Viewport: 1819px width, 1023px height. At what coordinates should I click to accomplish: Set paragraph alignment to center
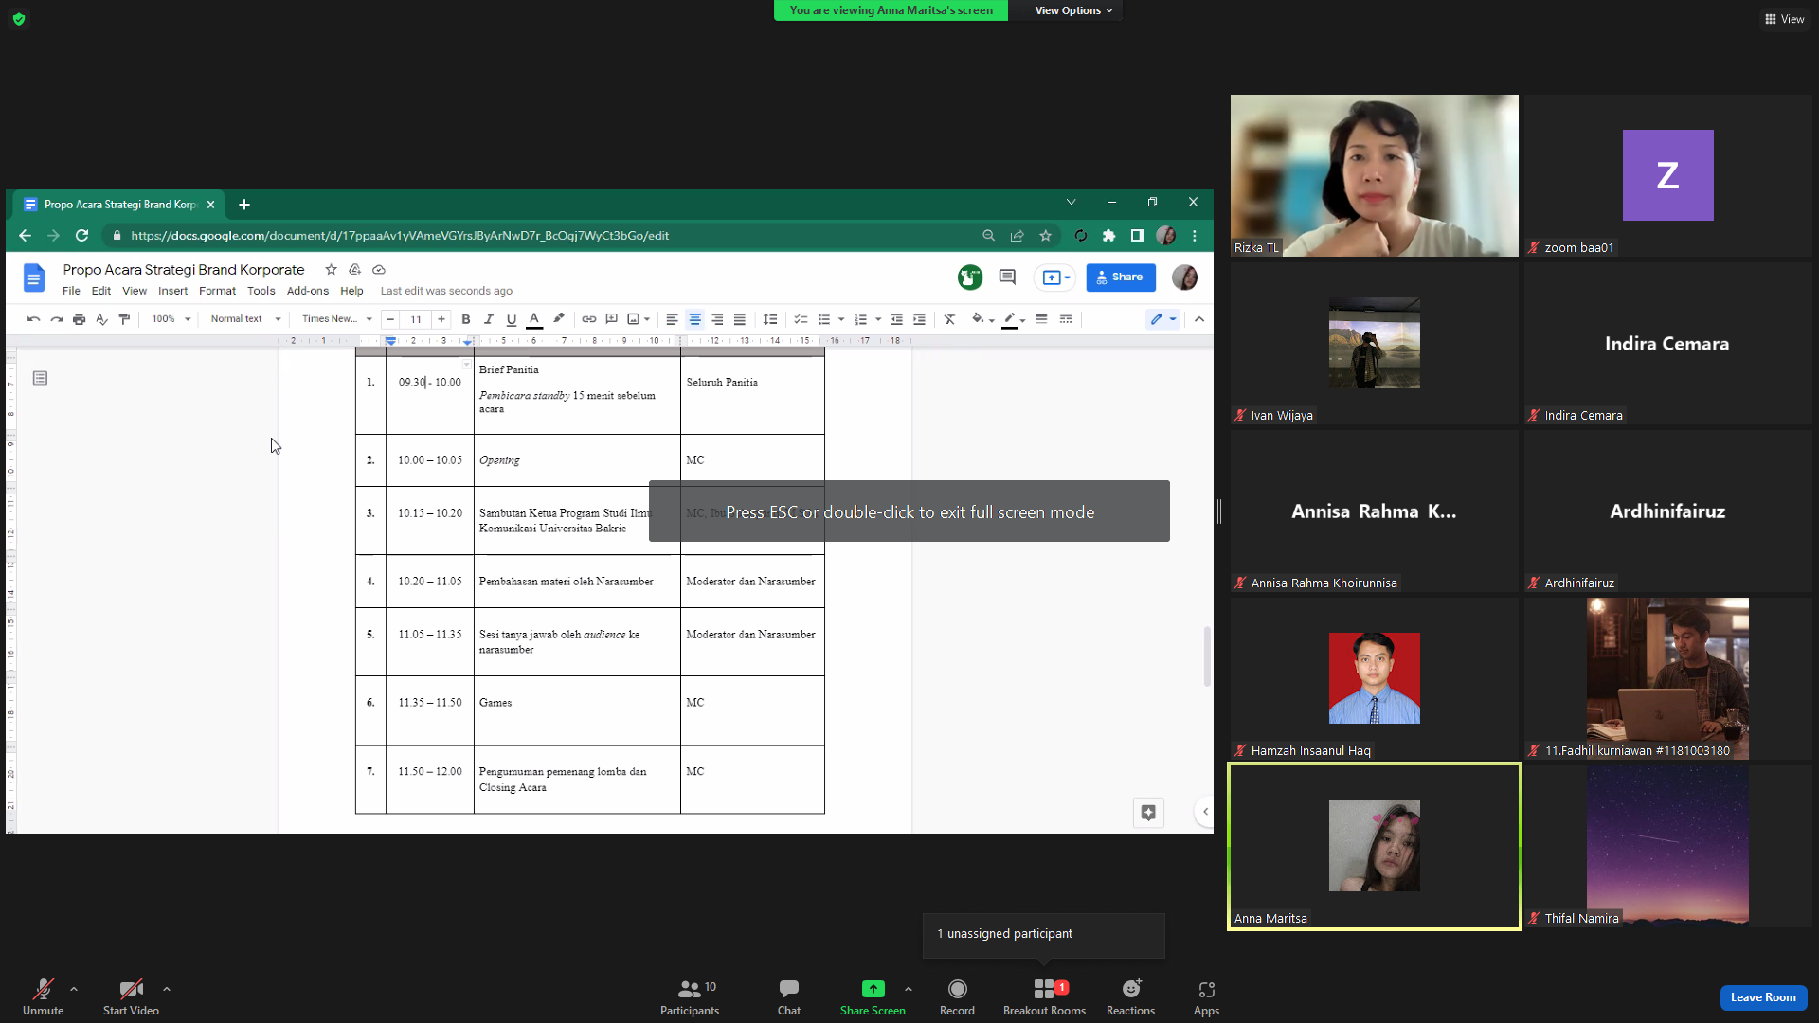tap(694, 319)
